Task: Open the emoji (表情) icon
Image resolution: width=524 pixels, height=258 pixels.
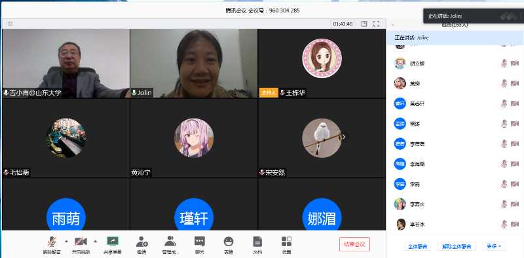Action: pos(229,246)
